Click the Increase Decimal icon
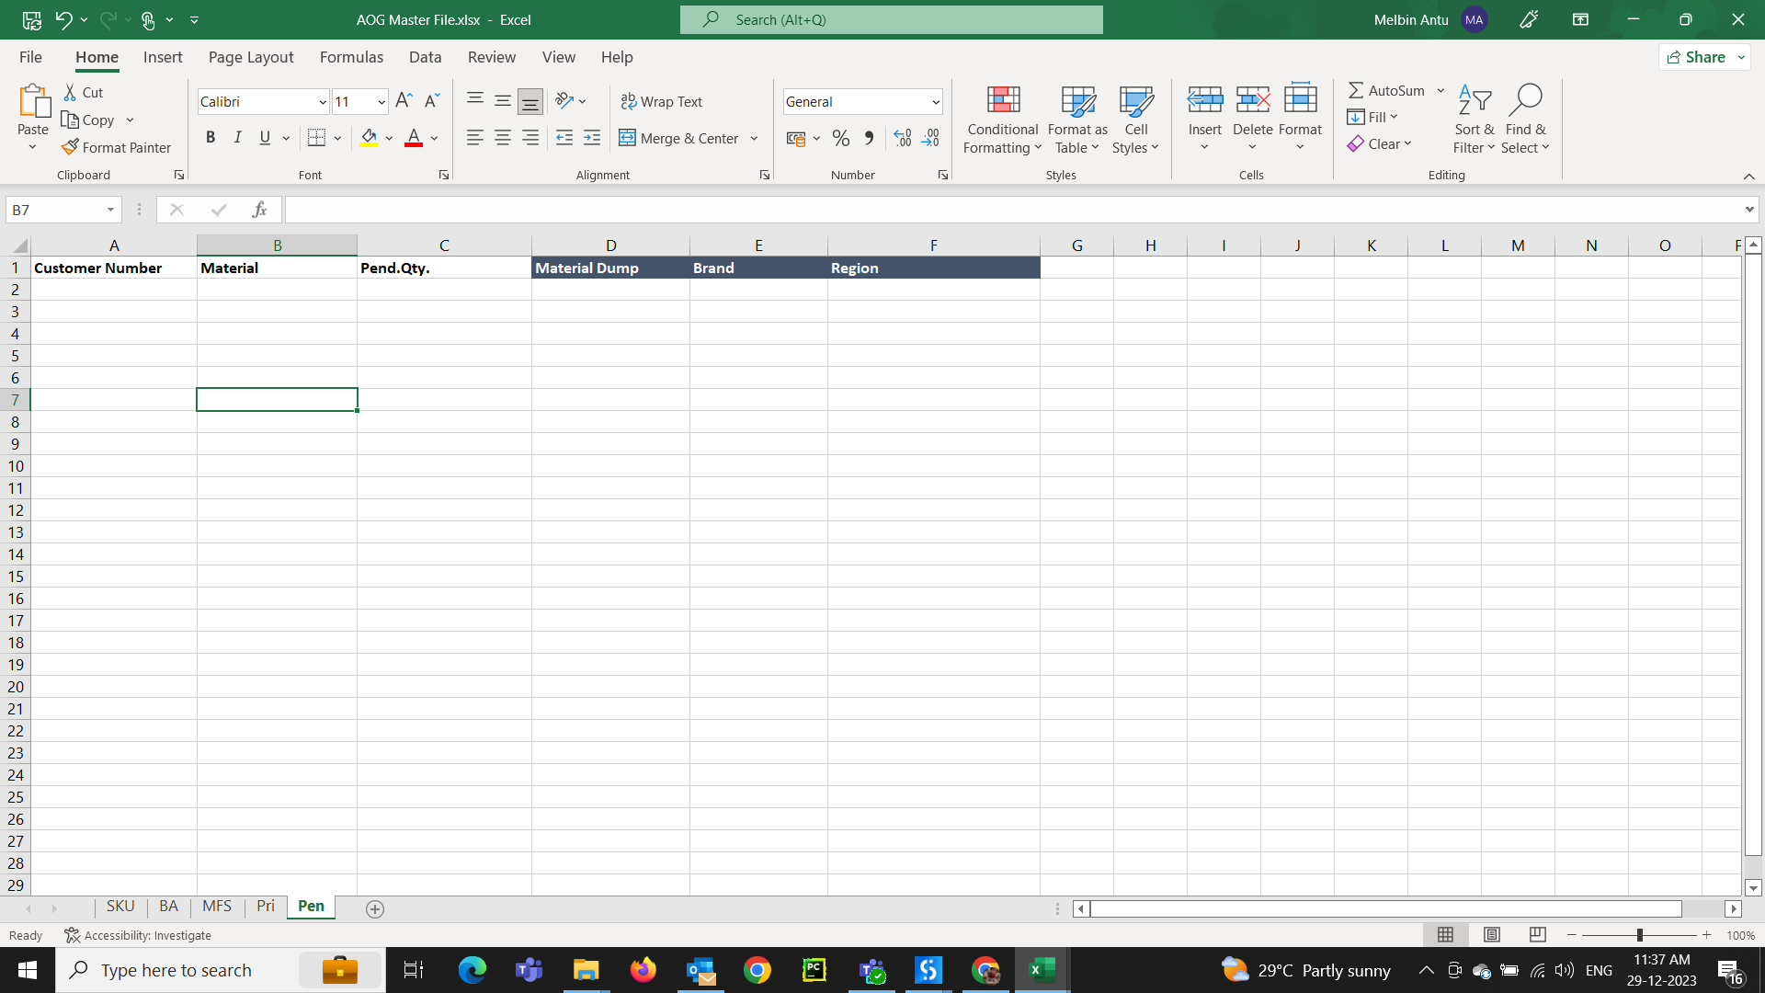 pos(902,138)
